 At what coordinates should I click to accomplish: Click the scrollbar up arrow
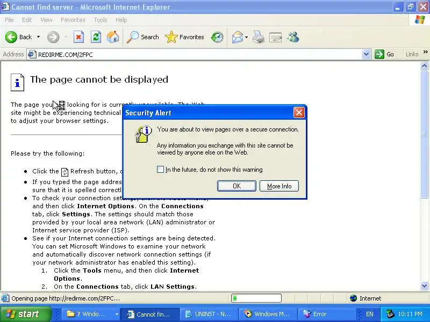pyautogui.click(x=424, y=65)
